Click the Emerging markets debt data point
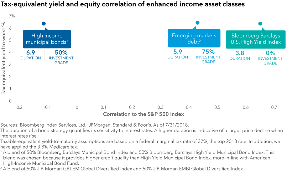287x172 pixels. pyautogui.click(x=197, y=23)
